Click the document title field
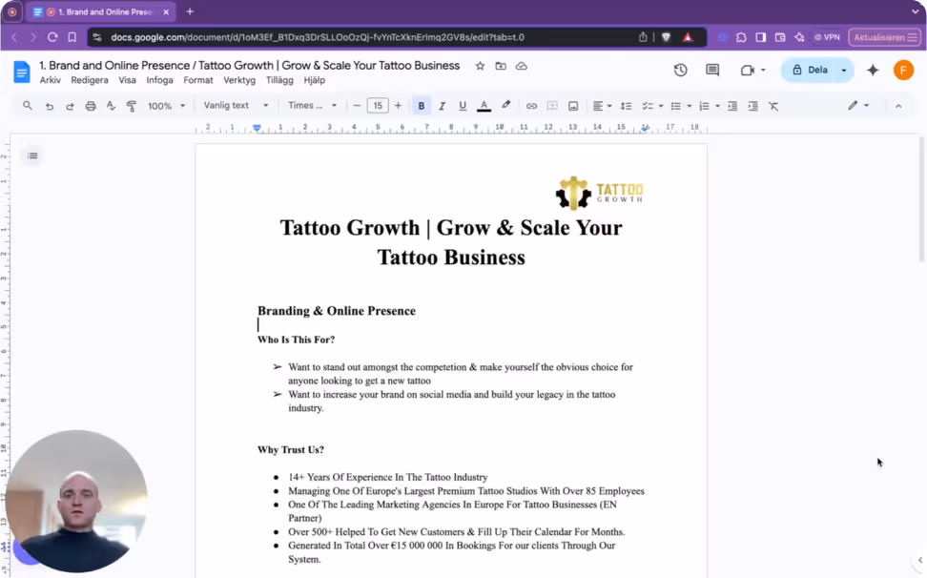927x578 pixels. tap(250, 66)
